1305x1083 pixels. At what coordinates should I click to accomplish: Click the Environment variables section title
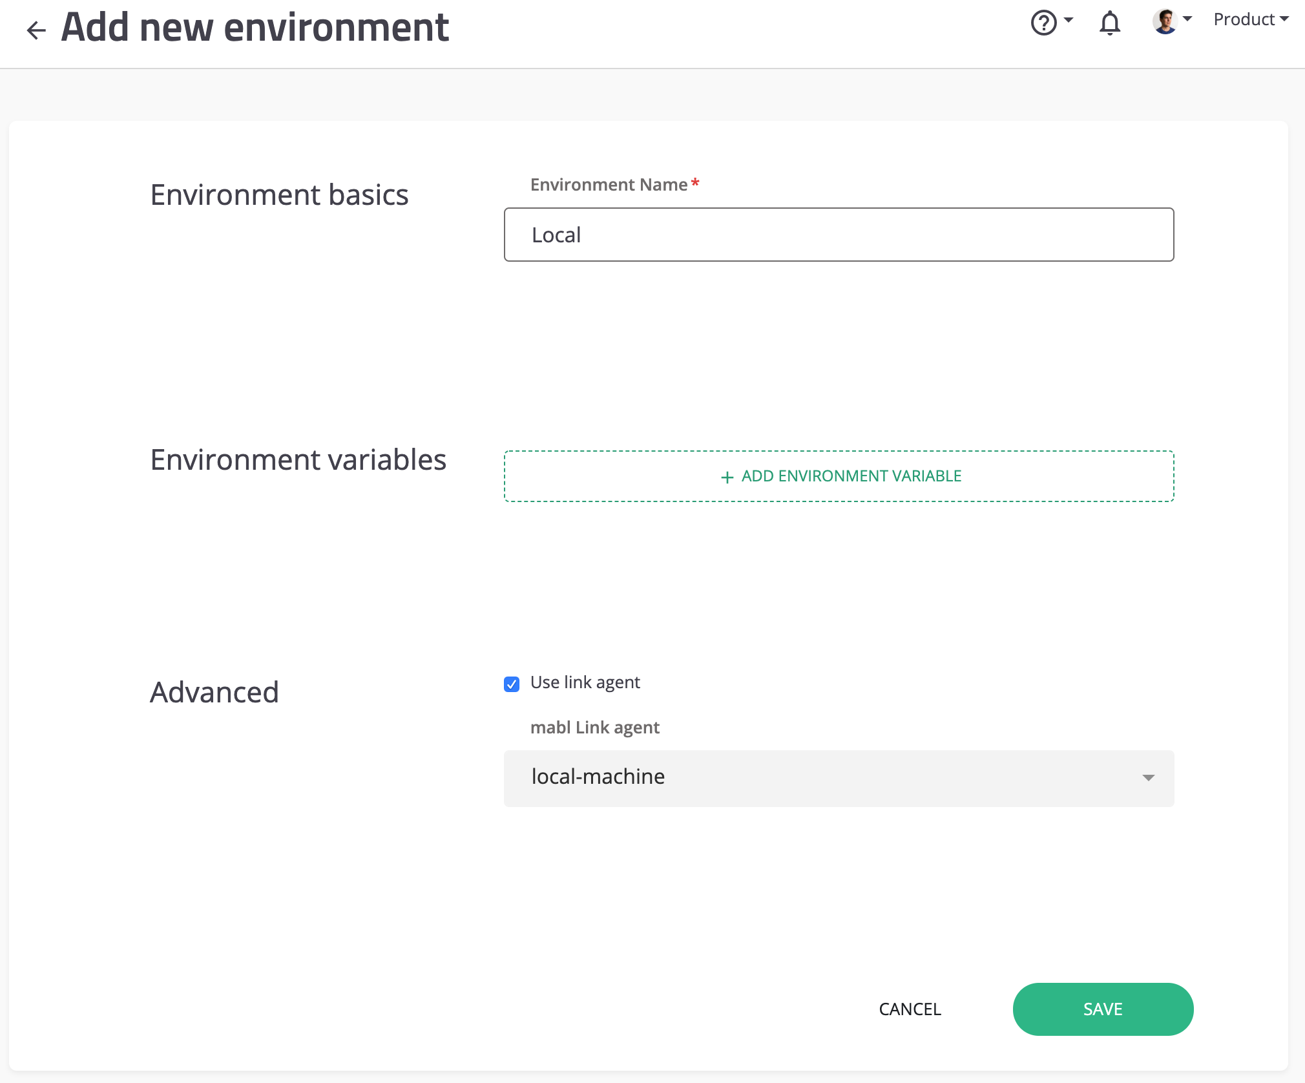(298, 460)
